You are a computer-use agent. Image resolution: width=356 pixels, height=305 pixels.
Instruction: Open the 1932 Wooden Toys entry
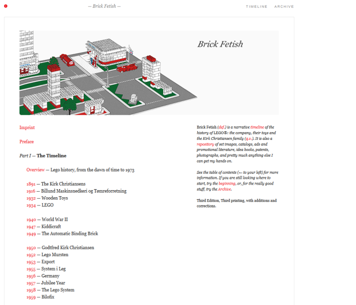[x=31, y=198]
